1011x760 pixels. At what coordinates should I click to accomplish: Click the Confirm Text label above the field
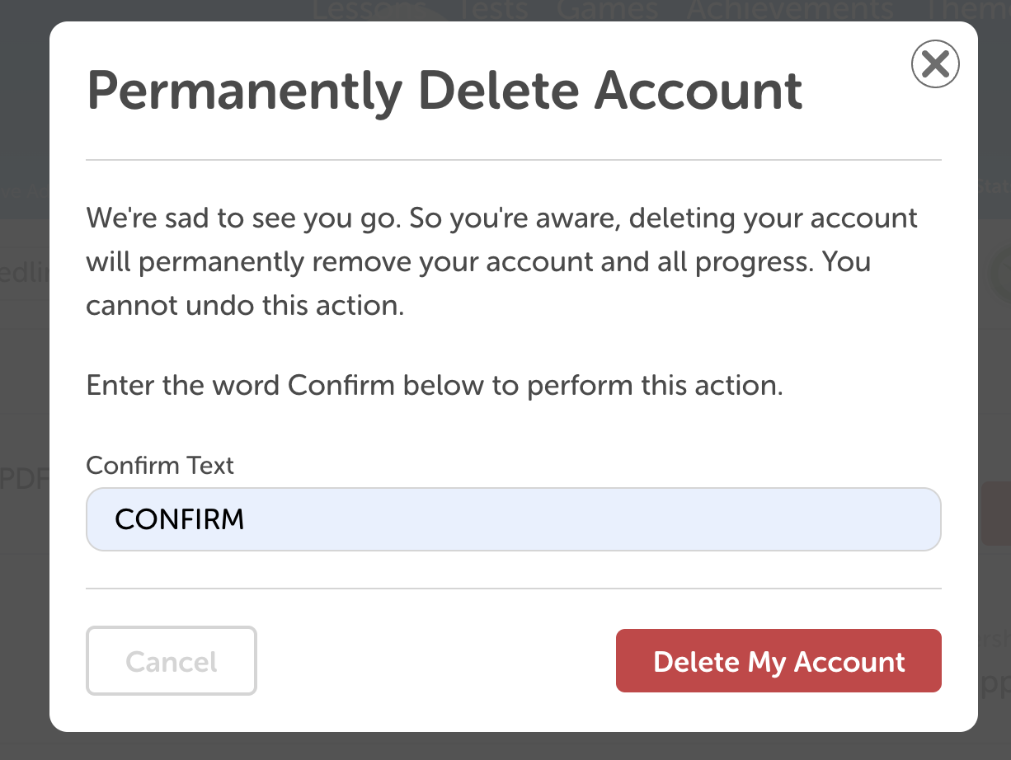[160, 466]
